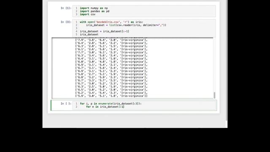
Task: Click the 'iris_dataset = iris_dataset[:-1]' line
Action: pos(104,31)
